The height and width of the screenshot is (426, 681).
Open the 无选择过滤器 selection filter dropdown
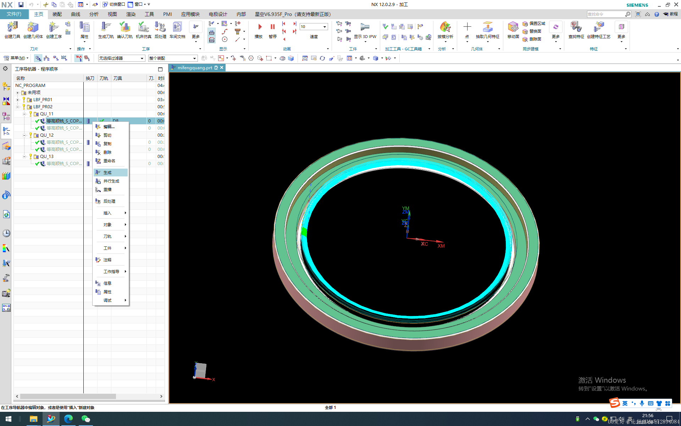coord(121,58)
